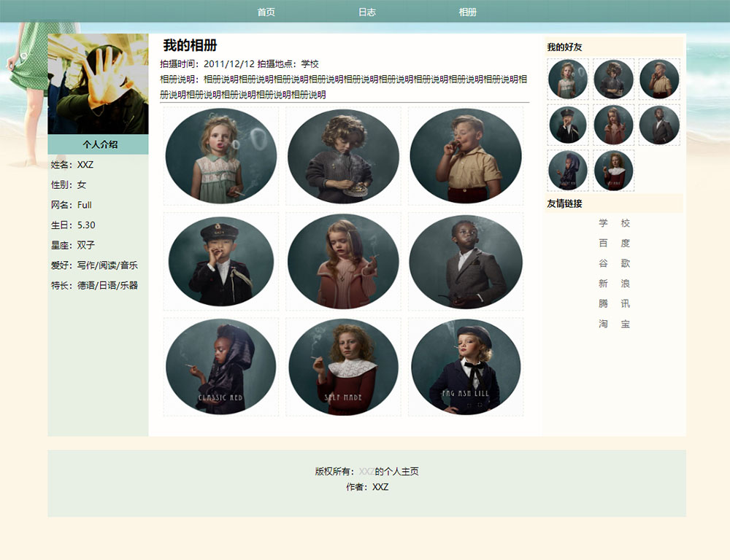Open album photo of girl in pink coat
The width and height of the screenshot is (730, 560).
point(343,261)
